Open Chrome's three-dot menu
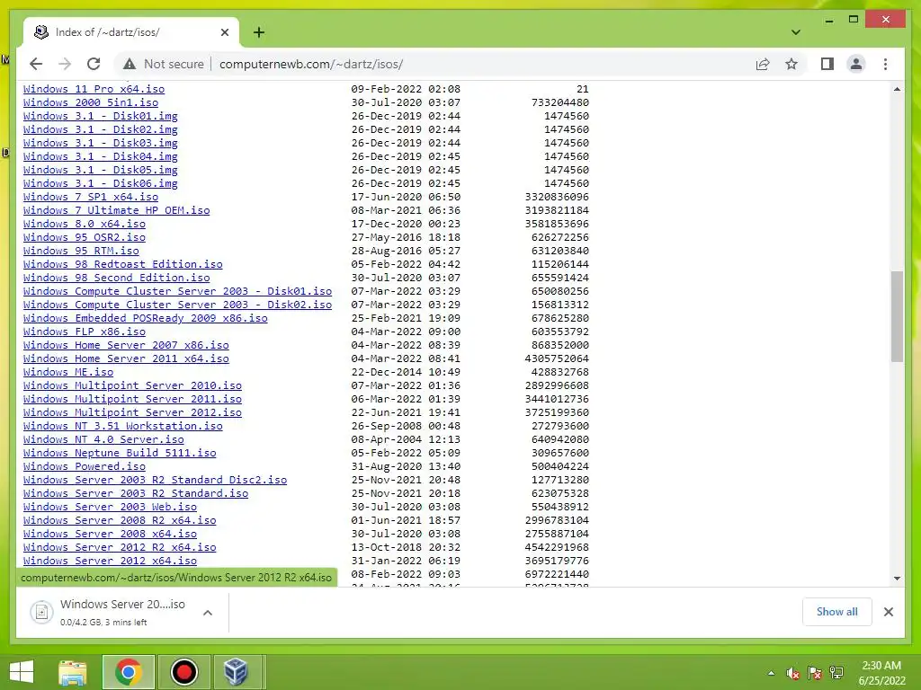921x690 pixels. click(x=885, y=64)
